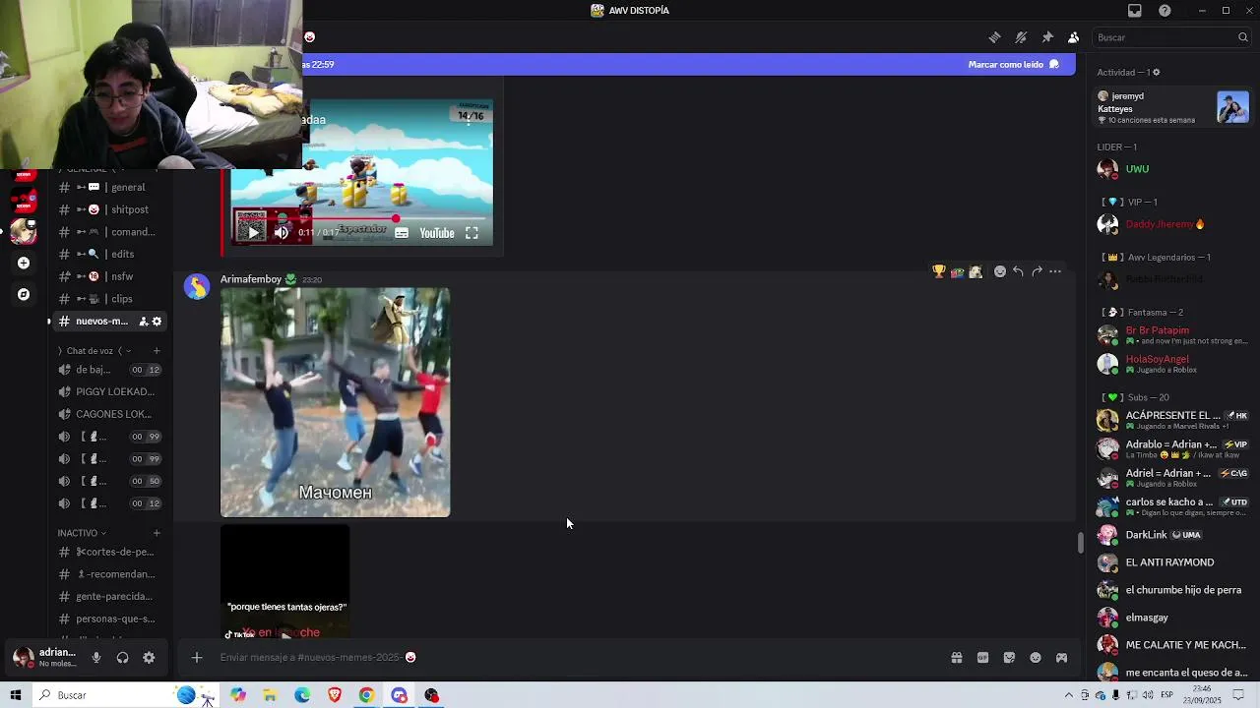Explore discoverable servers compass icon
1260x708 pixels.
click(x=24, y=294)
